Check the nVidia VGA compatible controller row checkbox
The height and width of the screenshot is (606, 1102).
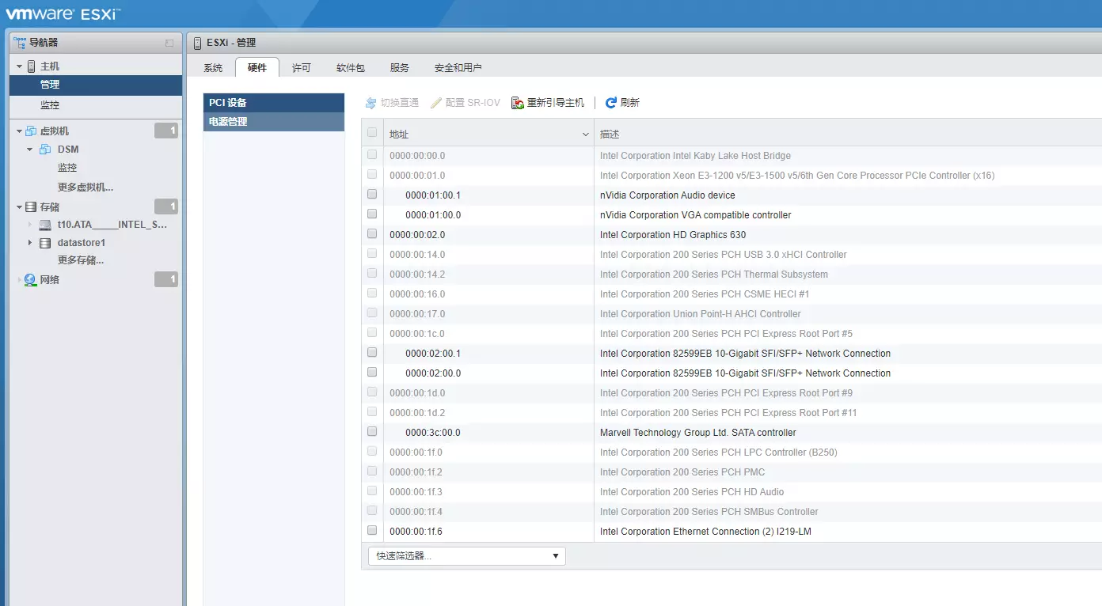[372, 214]
